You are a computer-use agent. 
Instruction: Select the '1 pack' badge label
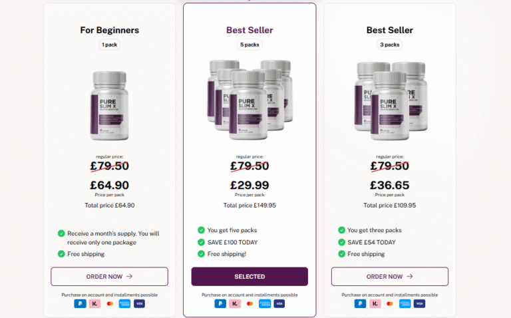pos(110,45)
